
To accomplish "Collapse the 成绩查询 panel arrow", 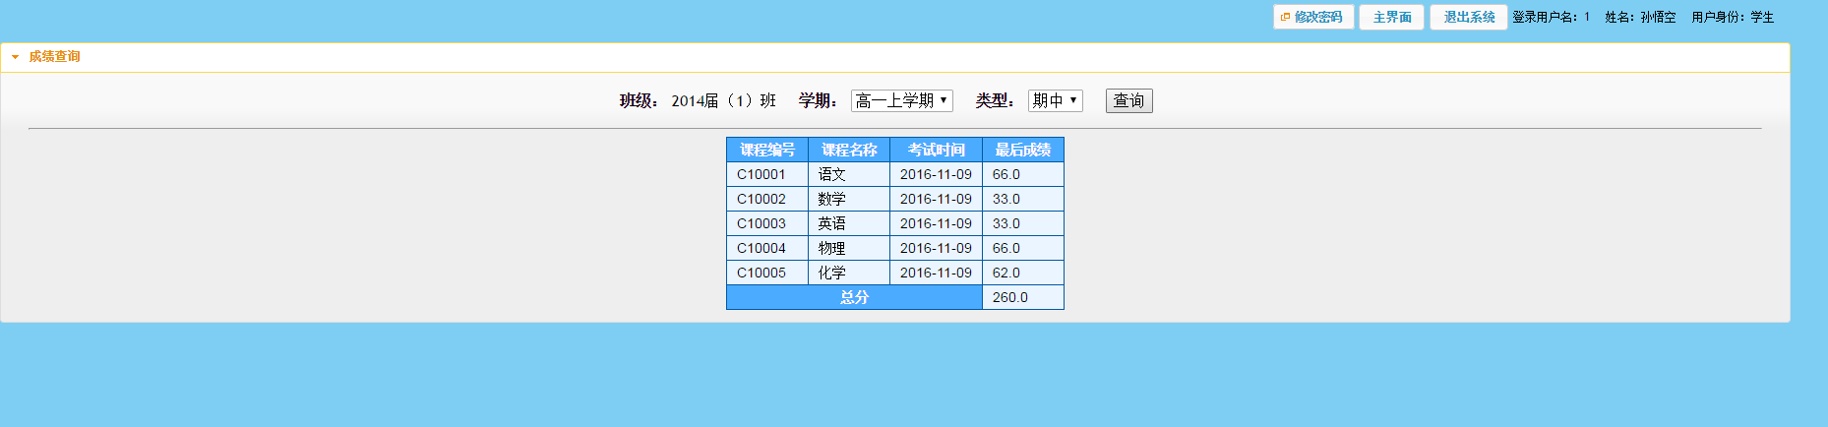I will pyautogui.click(x=15, y=57).
